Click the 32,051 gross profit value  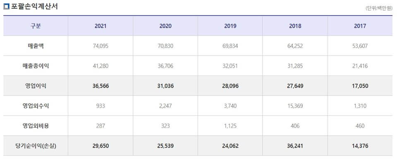point(230,66)
